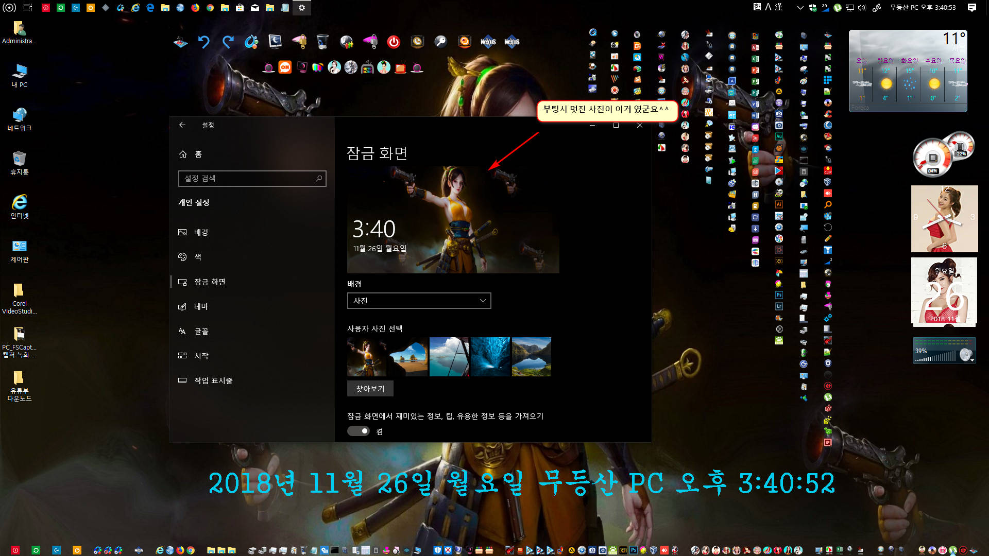Image resolution: width=989 pixels, height=556 pixels.
Task: Open the 내 PC desktop icon
Action: (x=20, y=76)
